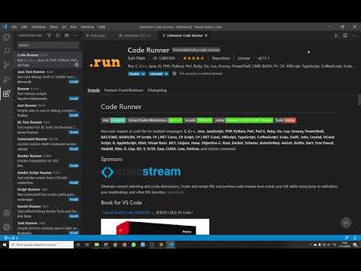Select the Code Runner extension in list
Viewport: 361px width, 271px height.
point(47,59)
